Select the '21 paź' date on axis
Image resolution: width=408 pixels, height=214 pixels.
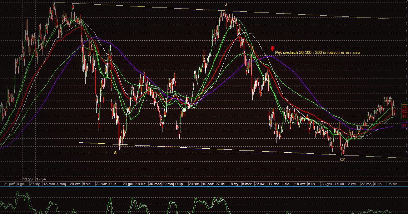9,184
